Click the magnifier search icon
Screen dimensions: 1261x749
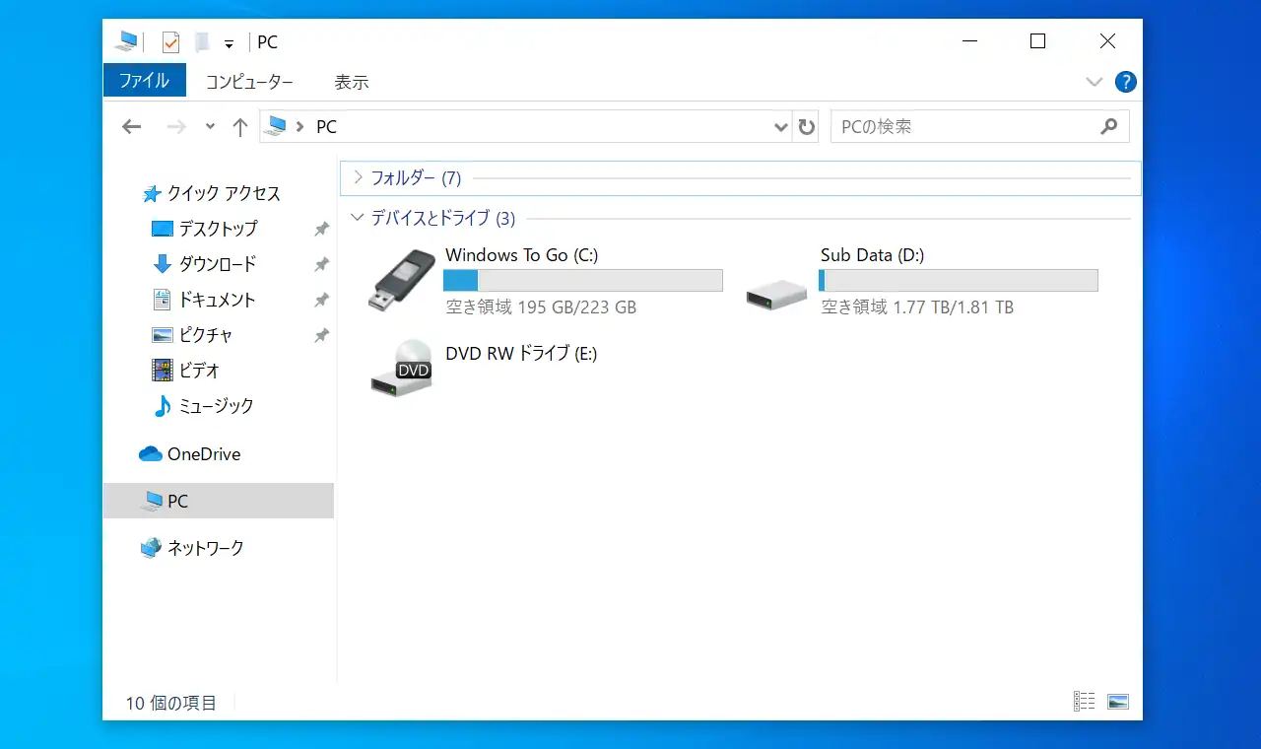pos(1109,126)
